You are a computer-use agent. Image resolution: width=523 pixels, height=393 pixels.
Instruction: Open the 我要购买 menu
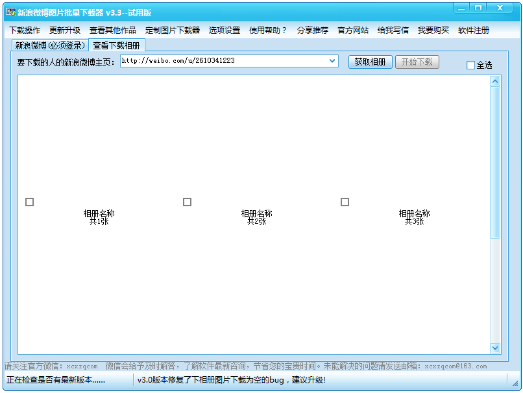[433, 30]
